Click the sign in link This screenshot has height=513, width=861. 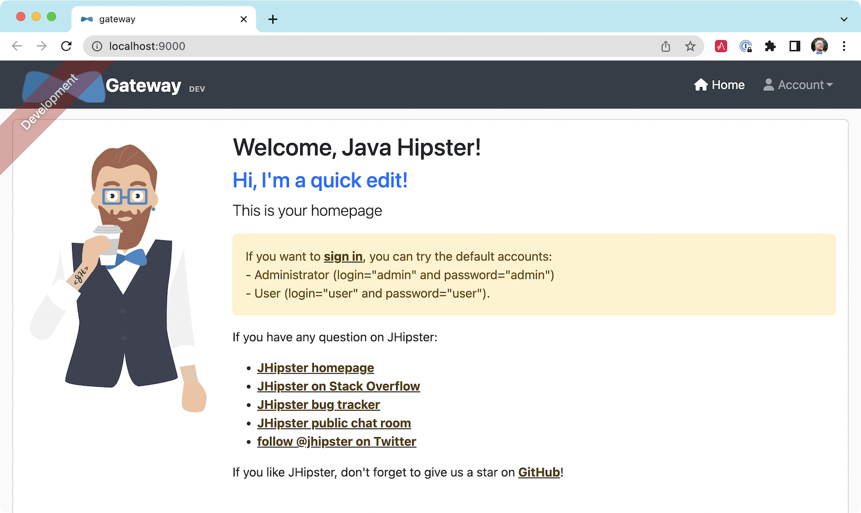point(343,256)
